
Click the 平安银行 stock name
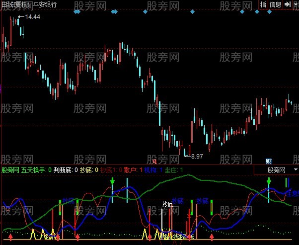tap(45, 4)
